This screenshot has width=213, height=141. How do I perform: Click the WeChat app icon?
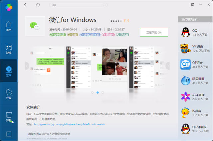pos(35,26)
